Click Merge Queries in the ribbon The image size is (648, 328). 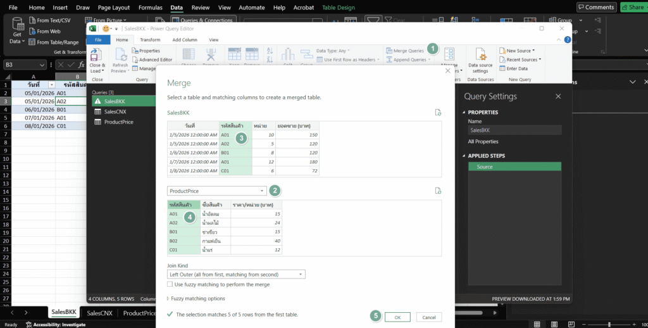pos(405,51)
